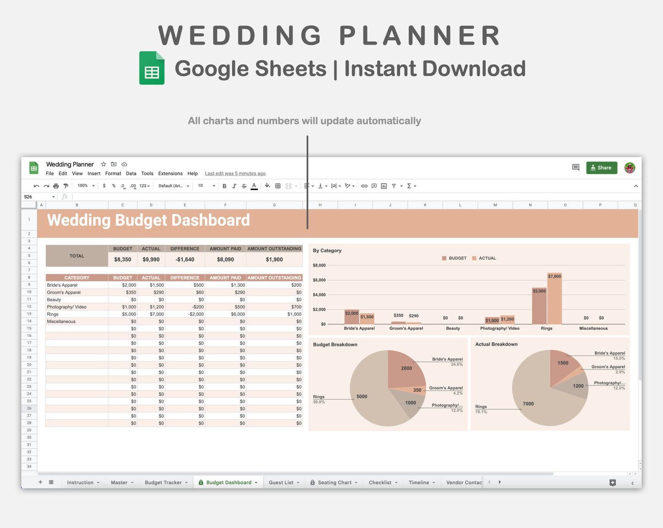Screen dimensions: 663x528
Task: Open the text color picker
Action: pos(254,186)
